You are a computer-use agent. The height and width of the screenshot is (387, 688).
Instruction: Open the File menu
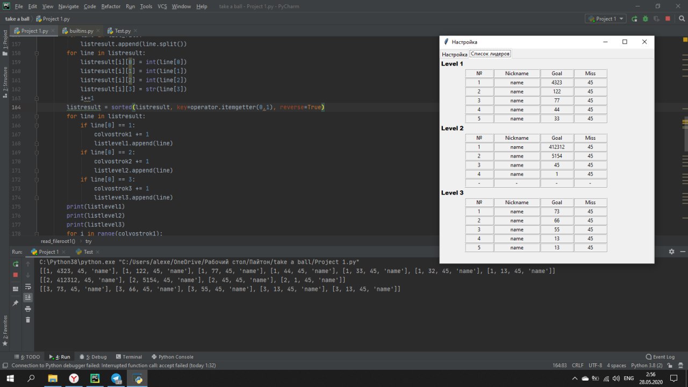[x=19, y=6]
